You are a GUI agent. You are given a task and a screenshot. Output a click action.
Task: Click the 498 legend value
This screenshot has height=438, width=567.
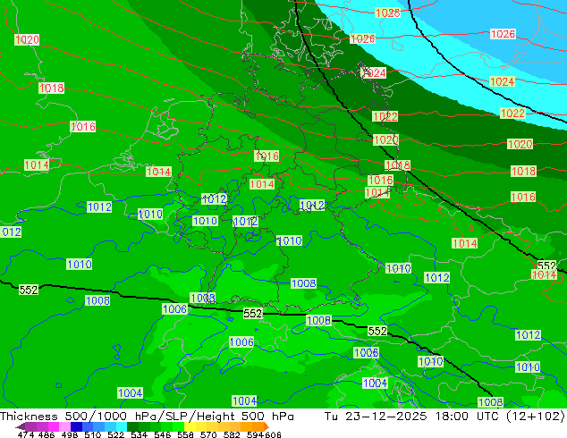tap(70, 434)
